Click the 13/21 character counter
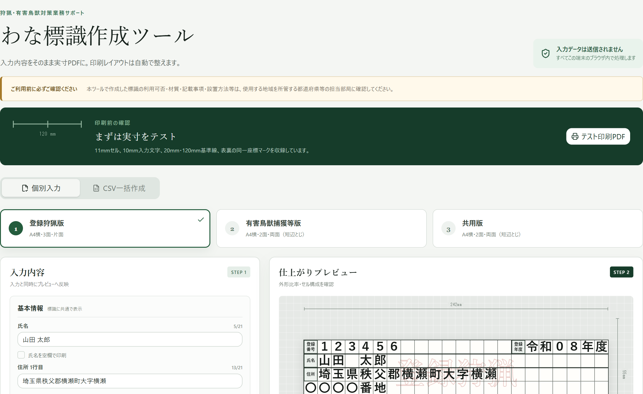Viewport: 643px width, 394px height. (x=237, y=368)
